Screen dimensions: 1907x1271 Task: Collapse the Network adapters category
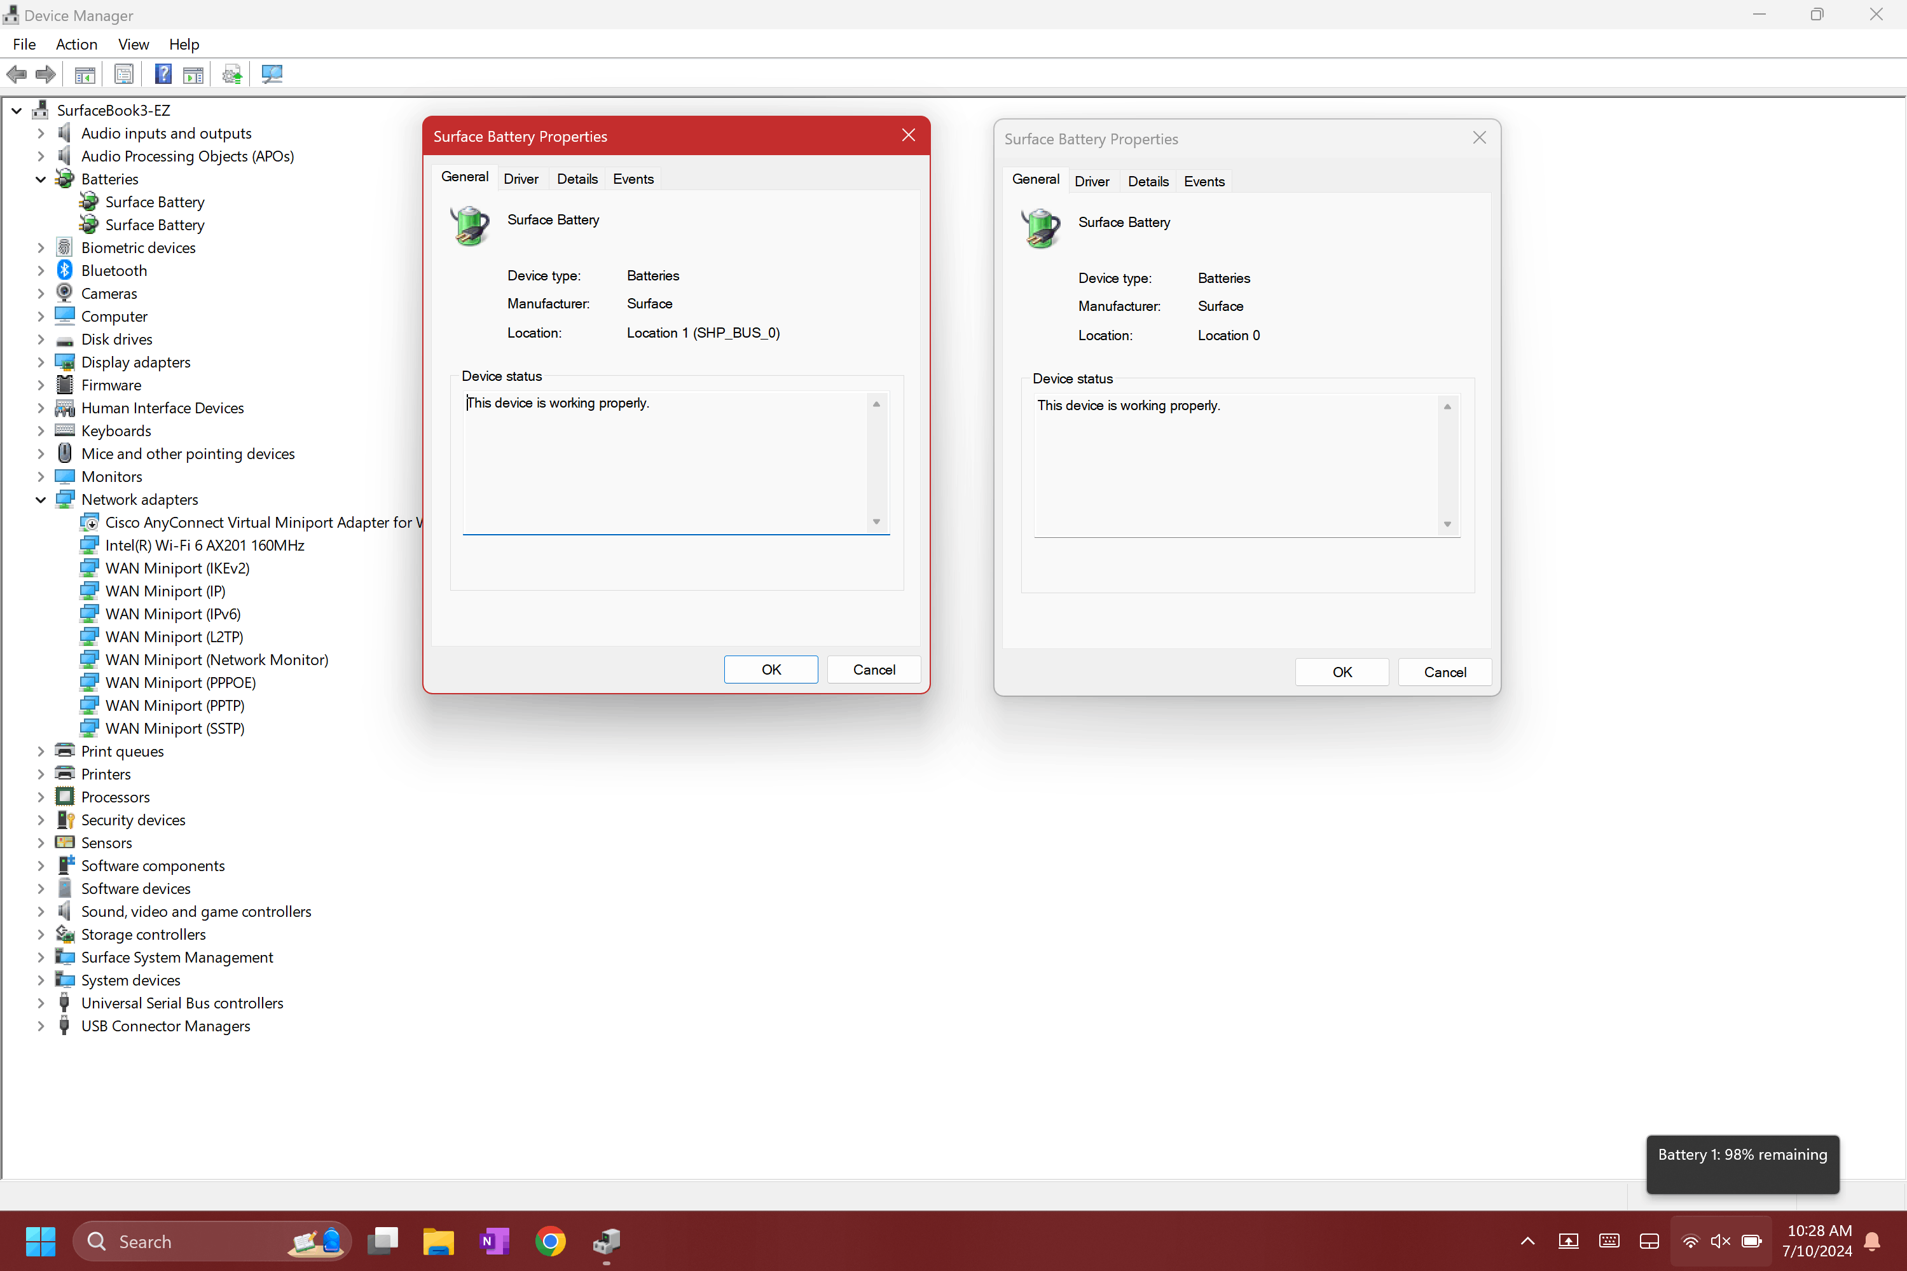(41, 500)
